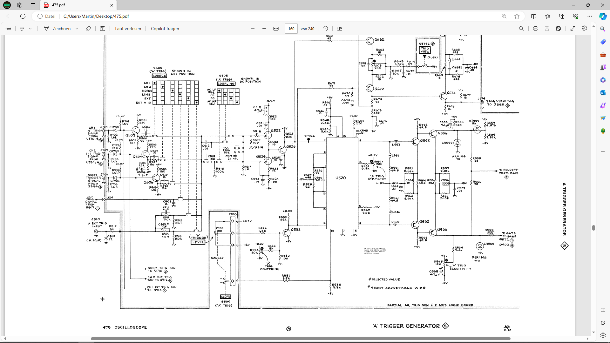Open a new browser tab
This screenshot has height=343, width=610.
pos(122,5)
